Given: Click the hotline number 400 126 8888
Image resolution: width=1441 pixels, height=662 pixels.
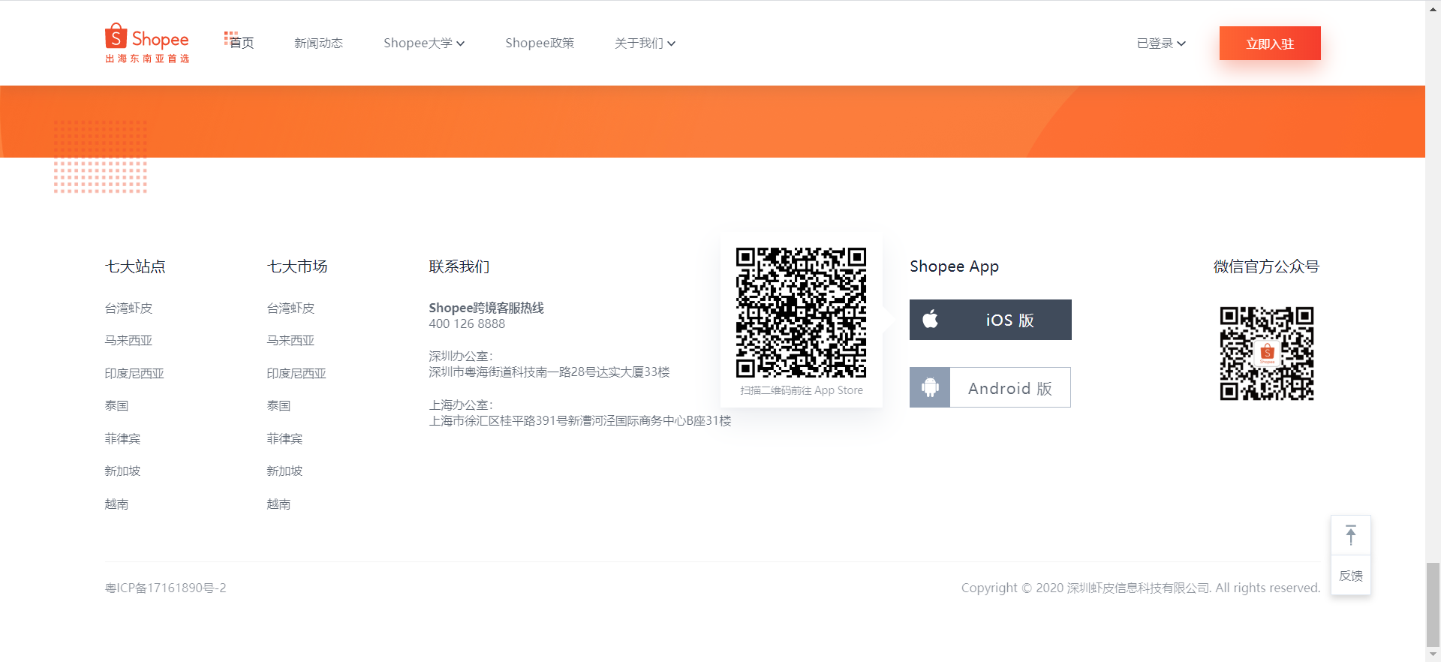Looking at the screenshot, I should click(x=467, y=324).
